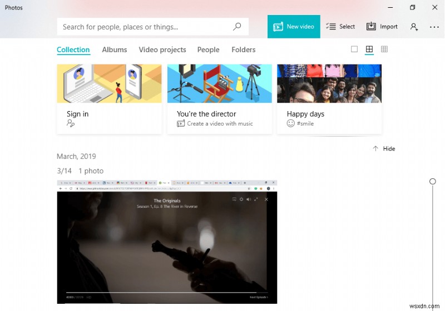Focus the search for people, places field
This screenshot has width=445, height=311.
coord(152,27)
